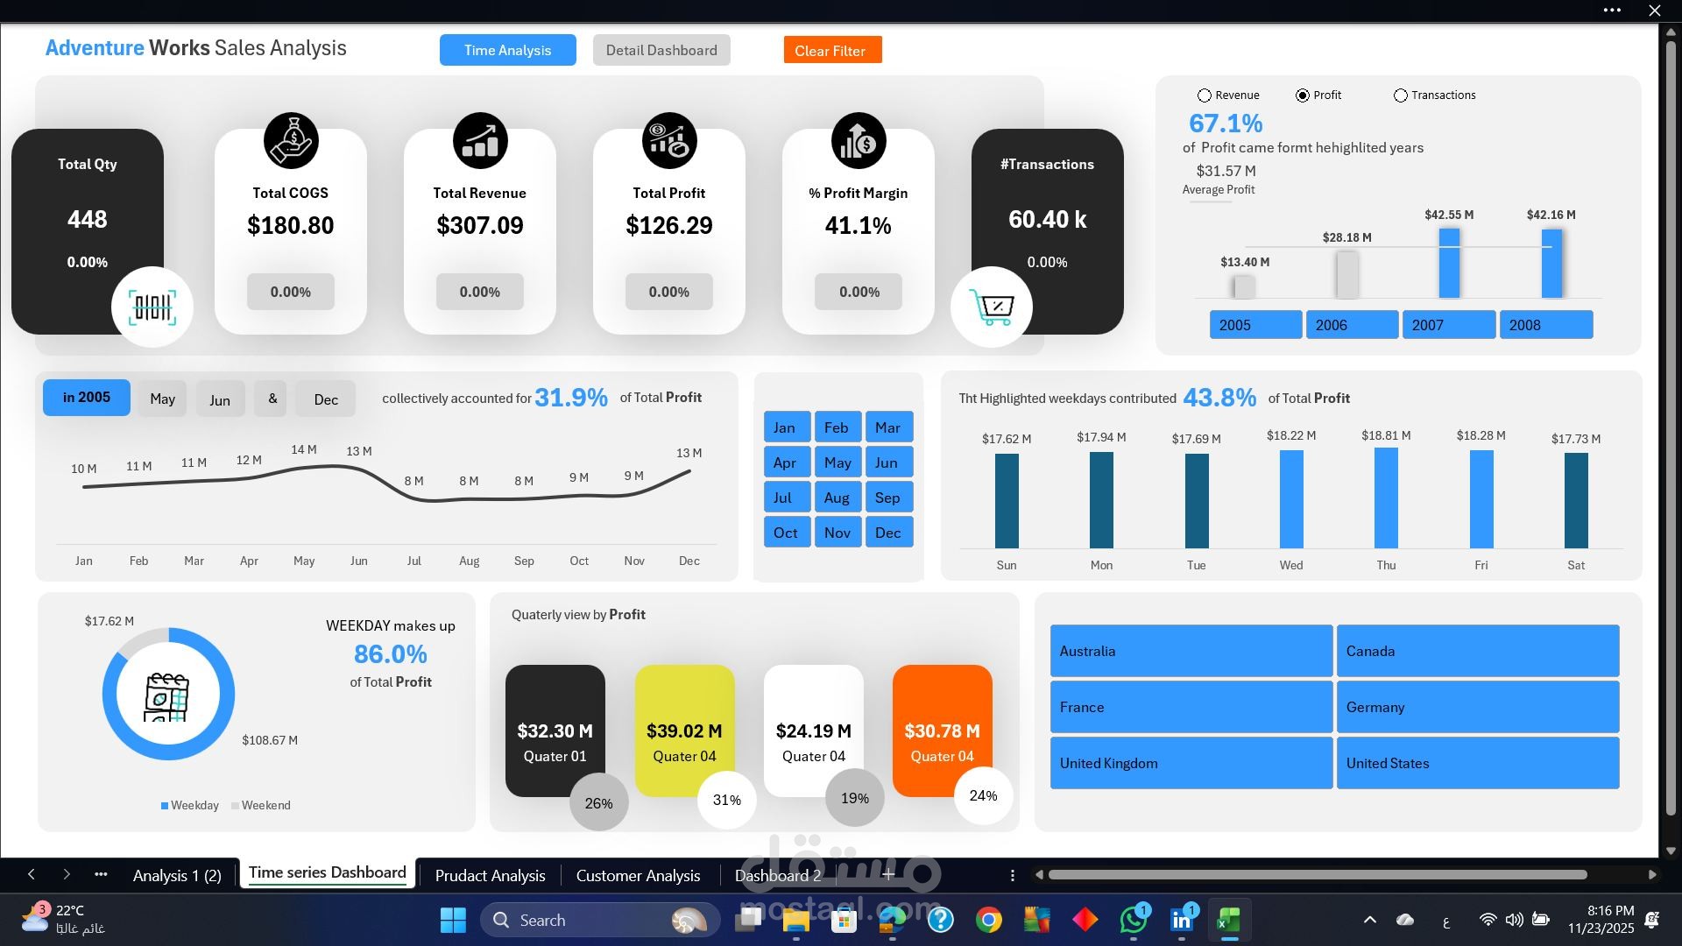Image resolution: width=1682 pixels, height=946 pixels.
Task: Toggle the Jan month slicer
Action: point(787,427)
